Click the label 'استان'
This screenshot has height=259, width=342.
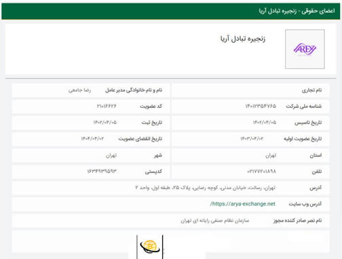[x=316, y=155]
